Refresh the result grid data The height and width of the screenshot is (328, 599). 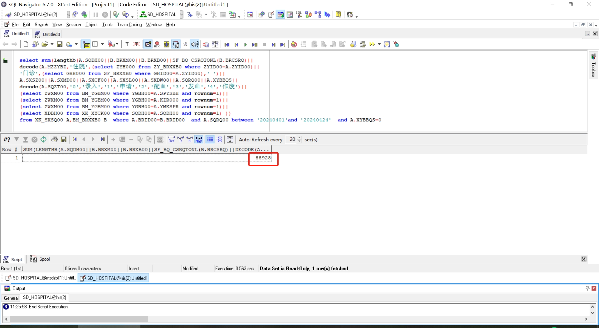point(44,140)
